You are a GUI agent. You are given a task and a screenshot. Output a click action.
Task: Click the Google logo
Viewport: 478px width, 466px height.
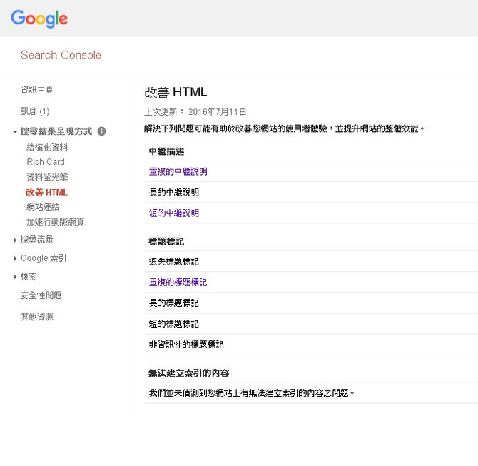pyautogui.click(x=39, y=19)
